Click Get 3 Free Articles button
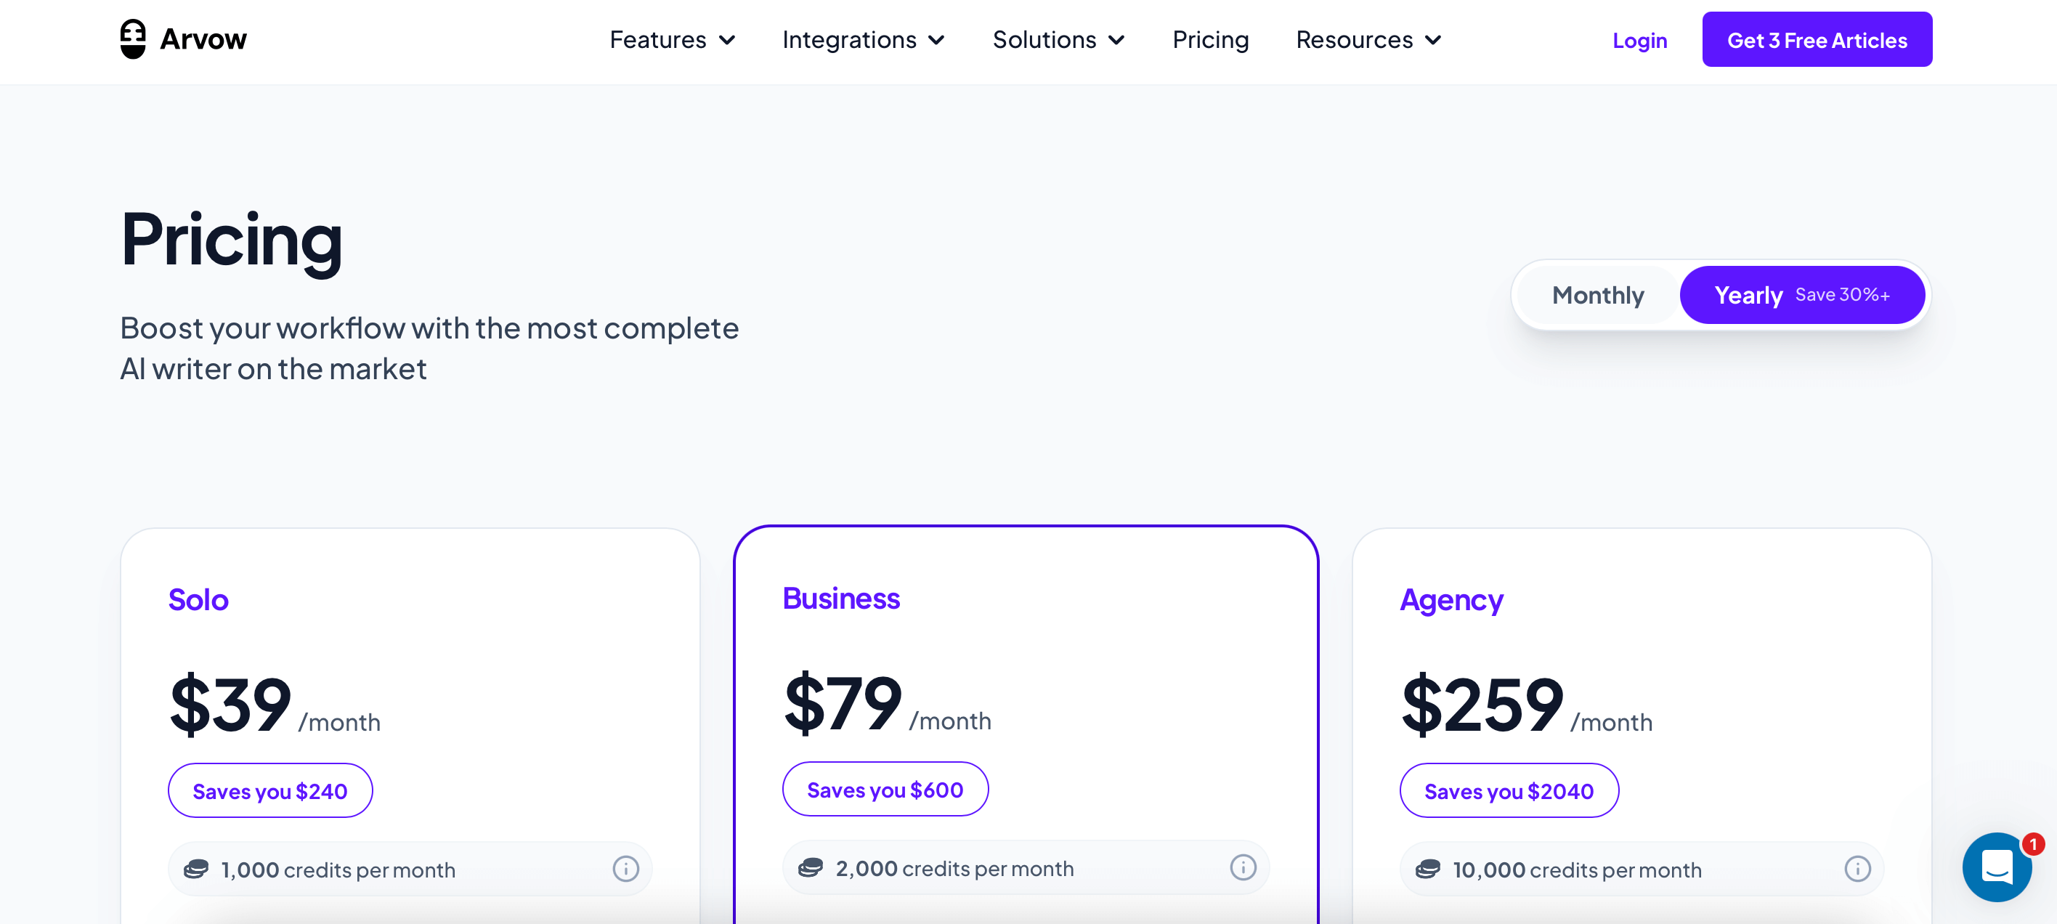 [x=1817, y=39]
